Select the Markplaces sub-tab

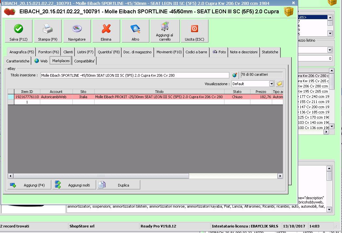61,61
